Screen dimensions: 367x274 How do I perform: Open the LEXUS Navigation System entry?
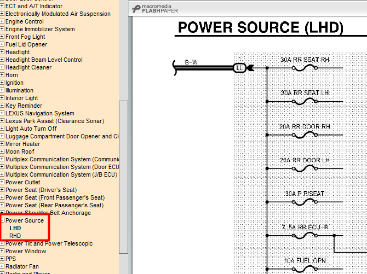[x=39, y=113]
